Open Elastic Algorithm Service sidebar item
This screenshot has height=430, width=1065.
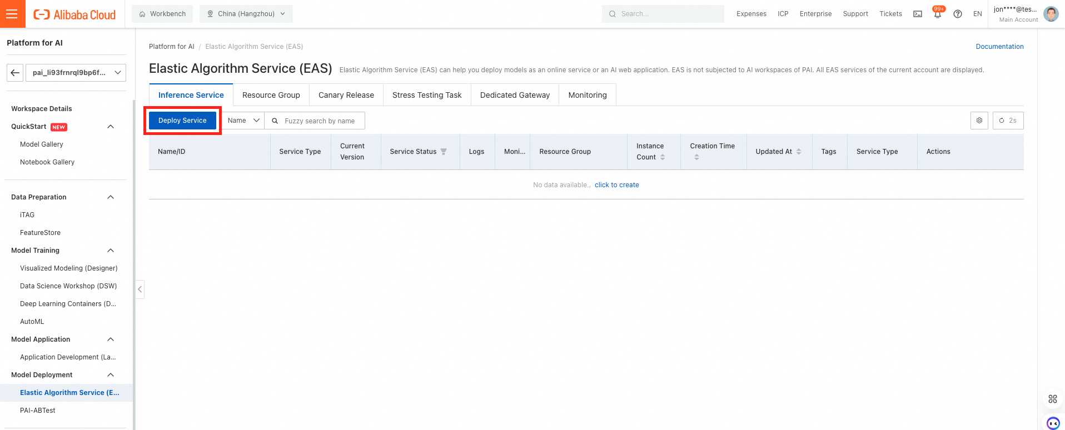pyautogui.click(x=67, y=393)
